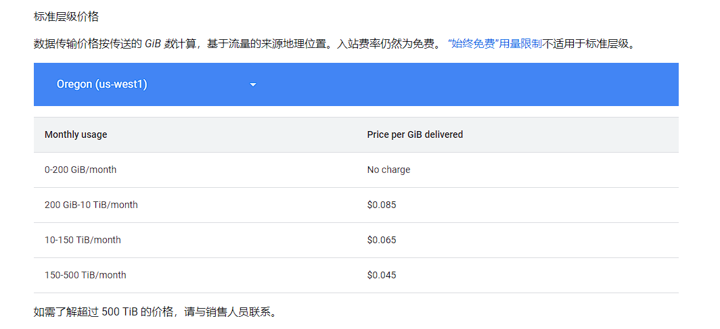Select the 150-500 TiB/month cell
The height and width of the screenshot is (329, 720).
coord(85,276)
